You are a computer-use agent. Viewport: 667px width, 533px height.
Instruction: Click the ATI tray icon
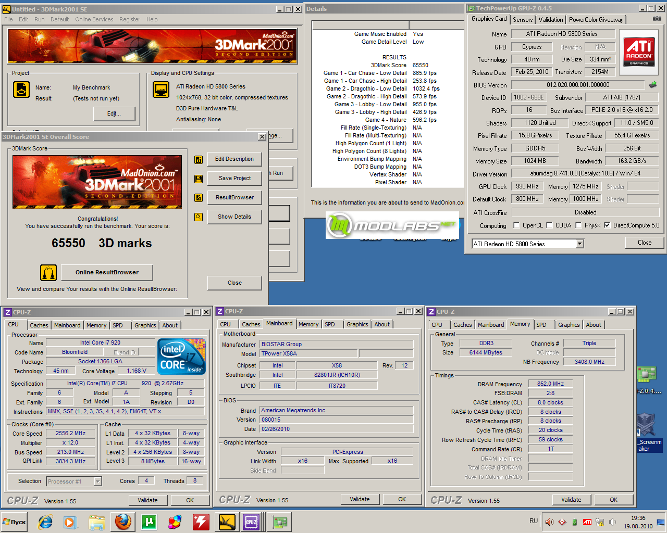coord(587,522)
